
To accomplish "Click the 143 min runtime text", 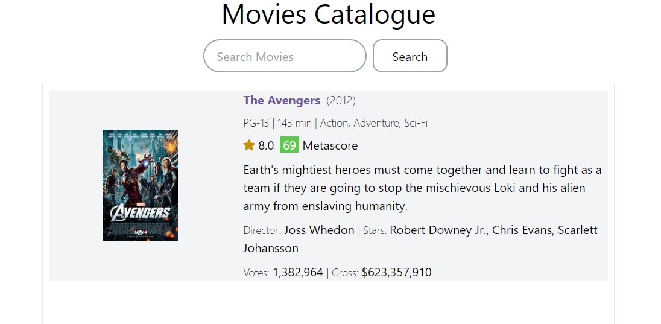I will [295, 123].
